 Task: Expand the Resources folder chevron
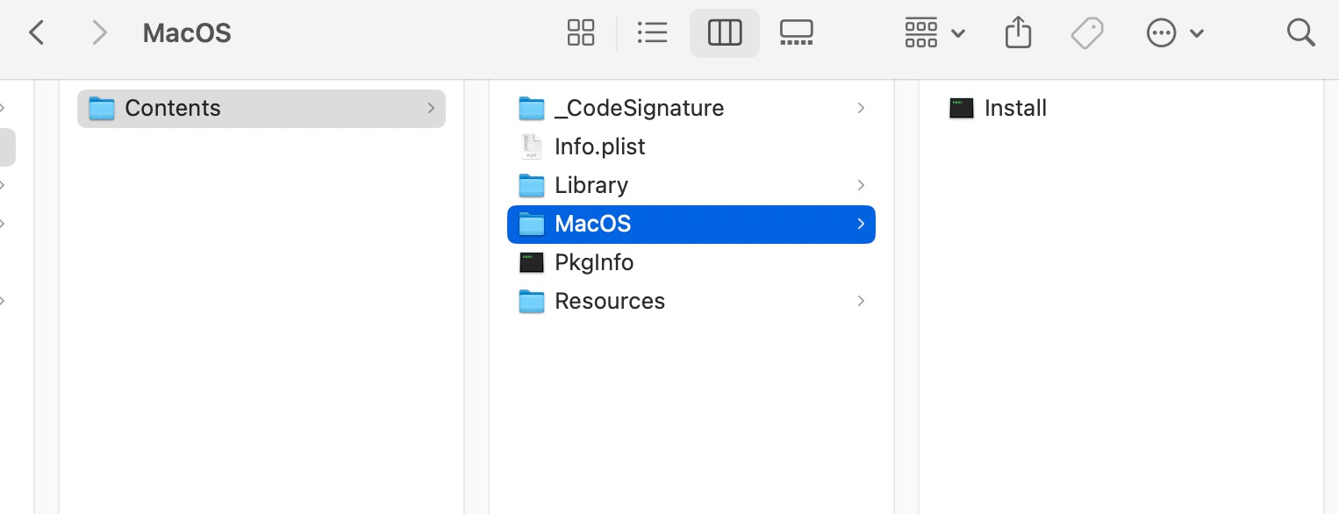coord(861,301)
